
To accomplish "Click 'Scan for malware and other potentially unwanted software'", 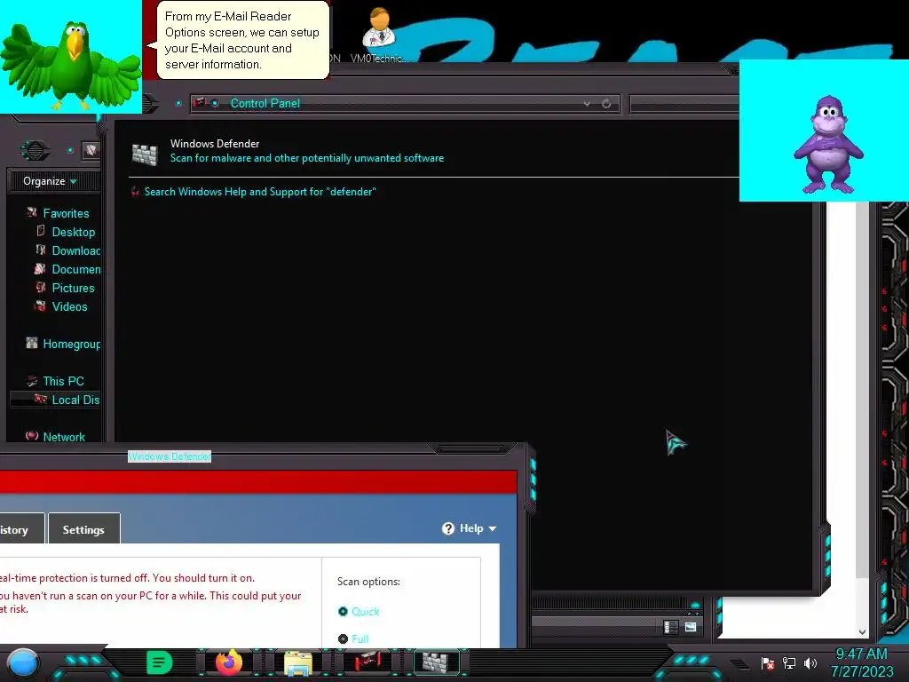I will 306,158.
